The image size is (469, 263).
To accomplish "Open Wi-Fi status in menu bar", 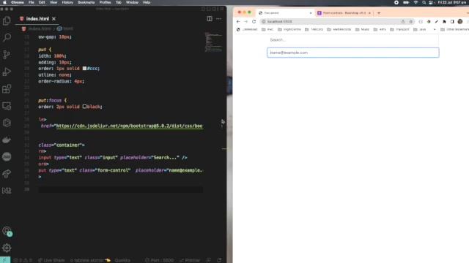I will (x=416, y=2).
